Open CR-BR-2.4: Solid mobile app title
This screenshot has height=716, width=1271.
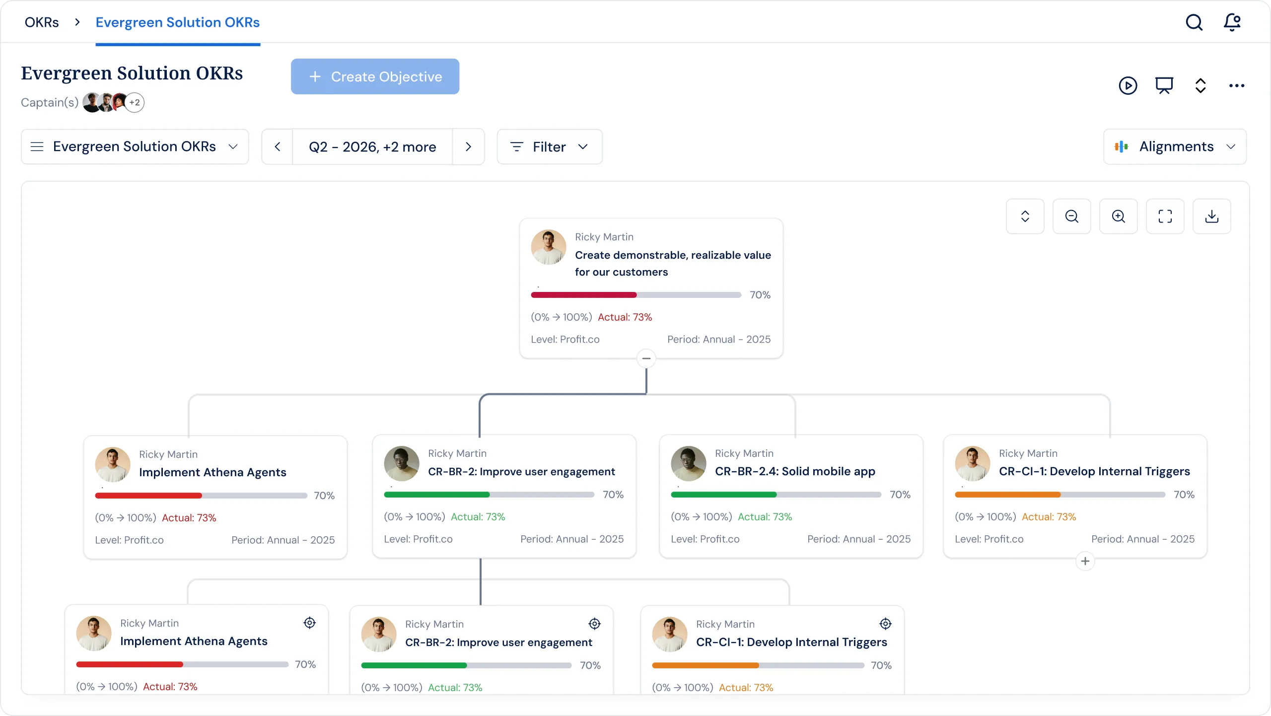795,471
